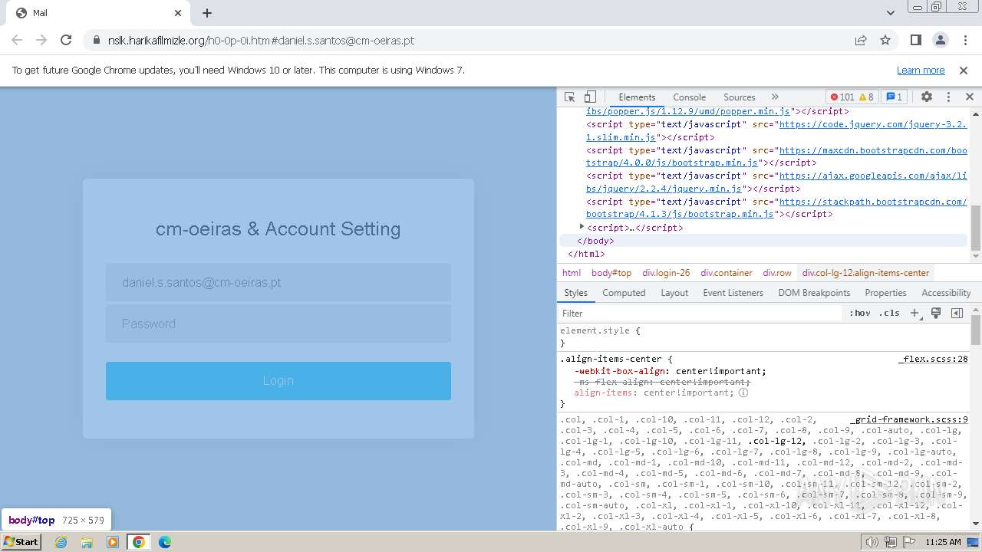
Task: Select the Layout pane tab
Action: click(674, 293)
